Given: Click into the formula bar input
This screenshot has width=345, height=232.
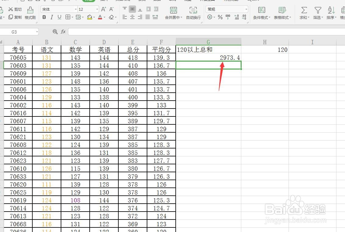Looking at the screenshot, I should coord(207,32).
